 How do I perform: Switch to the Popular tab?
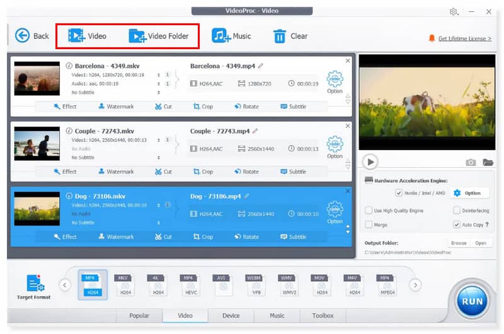point(139,315)
